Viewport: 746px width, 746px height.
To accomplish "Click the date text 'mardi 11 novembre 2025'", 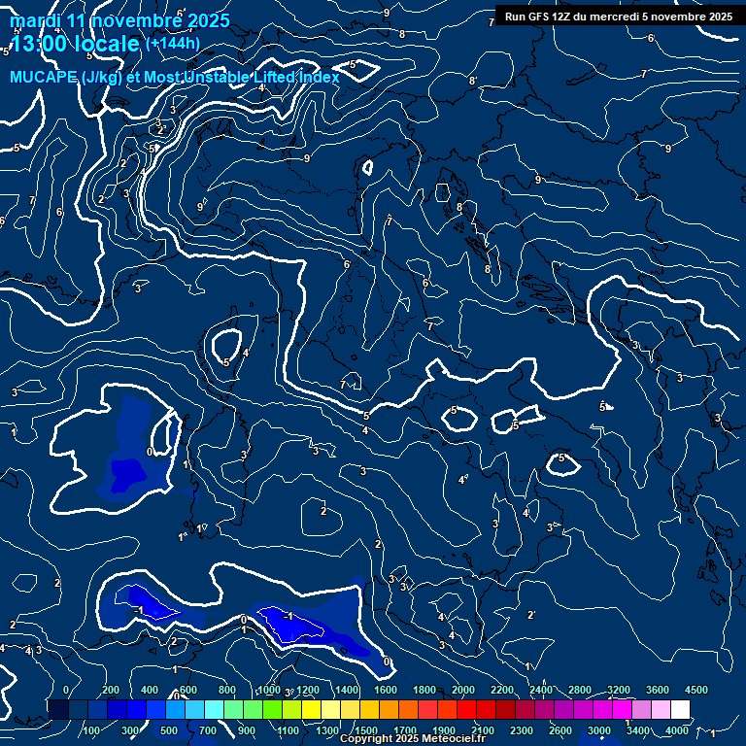I will point(119,20).
